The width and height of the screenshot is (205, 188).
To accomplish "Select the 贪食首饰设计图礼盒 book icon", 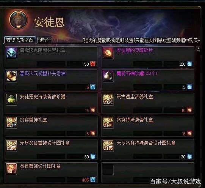I will point(11,169).
